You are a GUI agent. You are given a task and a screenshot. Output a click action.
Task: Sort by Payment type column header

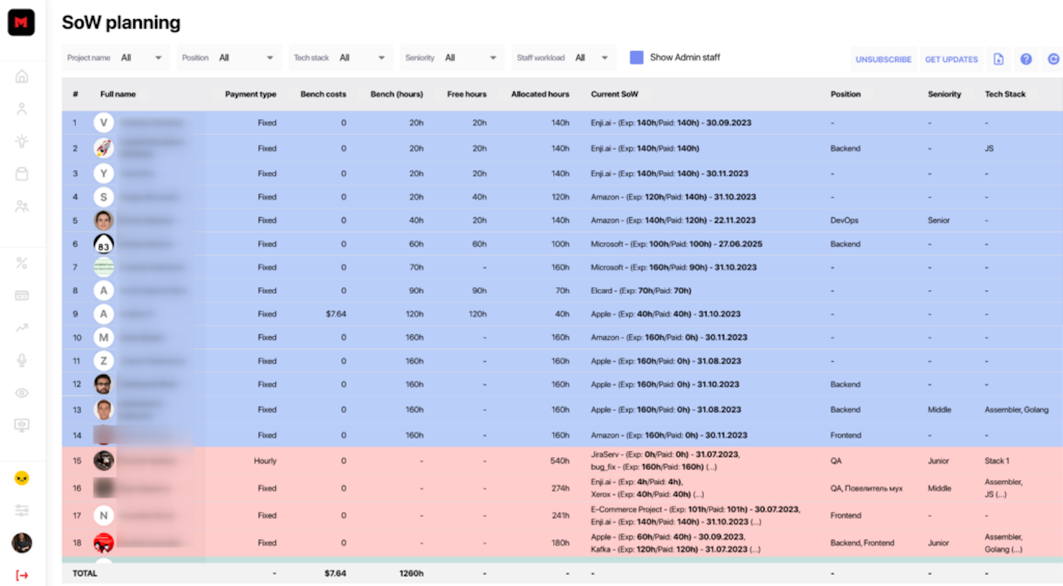pyautogui.click(x=251, y=94)
